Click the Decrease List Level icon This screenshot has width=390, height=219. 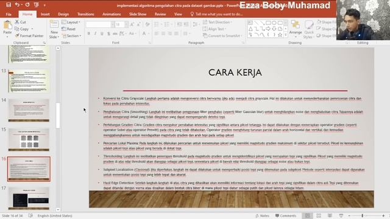(x=179, y=24)
